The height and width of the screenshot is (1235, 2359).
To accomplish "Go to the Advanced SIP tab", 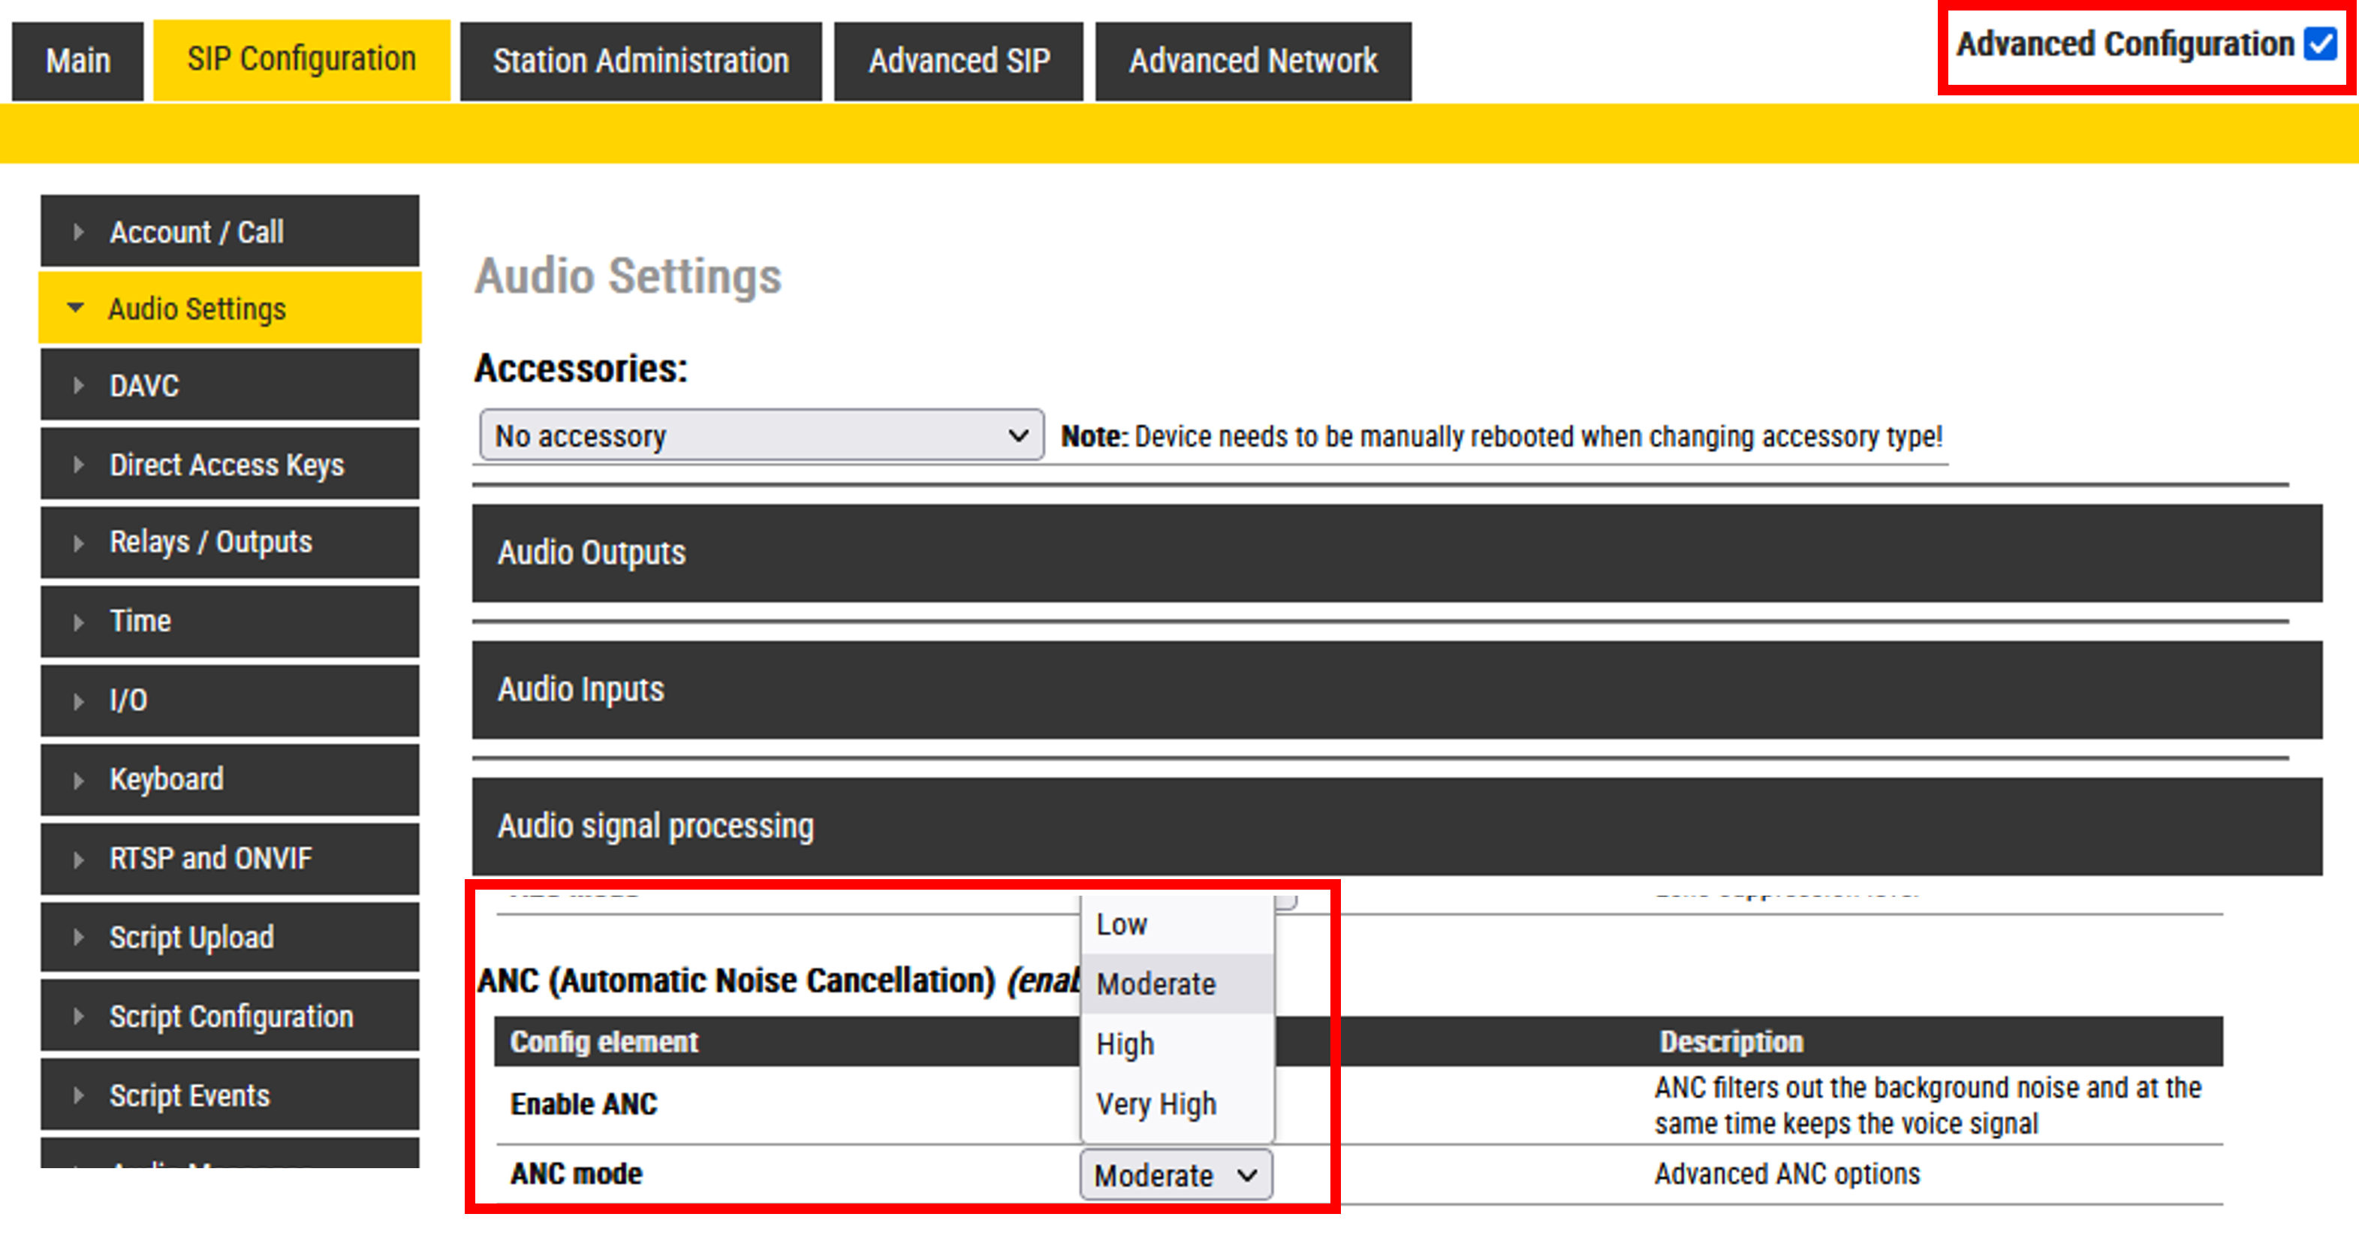I will pos(958,62).
